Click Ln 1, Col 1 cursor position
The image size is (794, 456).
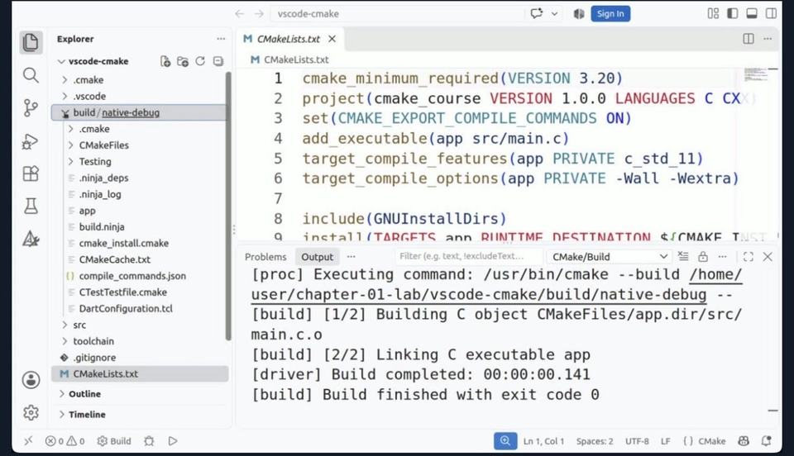[x=543, y=441]
